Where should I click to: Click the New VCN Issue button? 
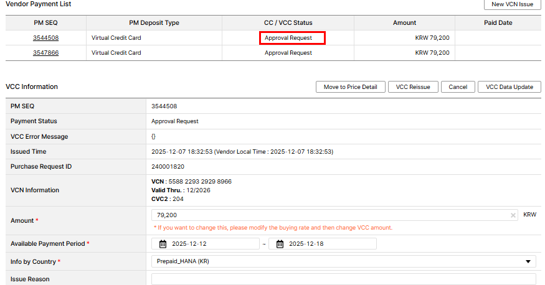(512, 4)
